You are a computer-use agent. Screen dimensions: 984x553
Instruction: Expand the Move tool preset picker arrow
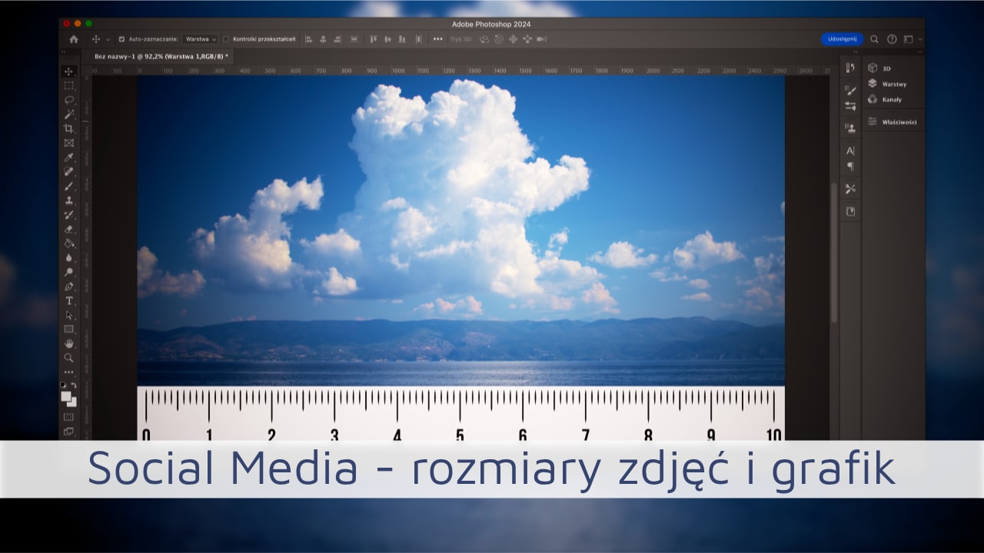tap(108, 39)
